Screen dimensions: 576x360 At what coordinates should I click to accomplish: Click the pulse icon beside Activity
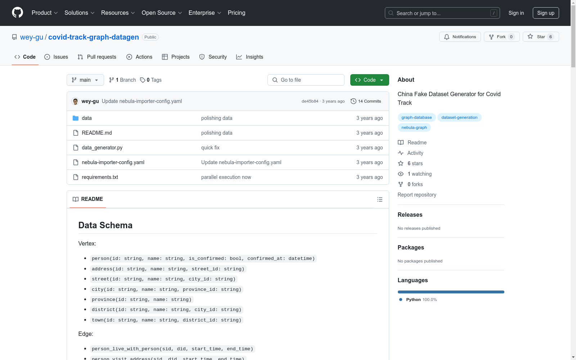[401, 153]
